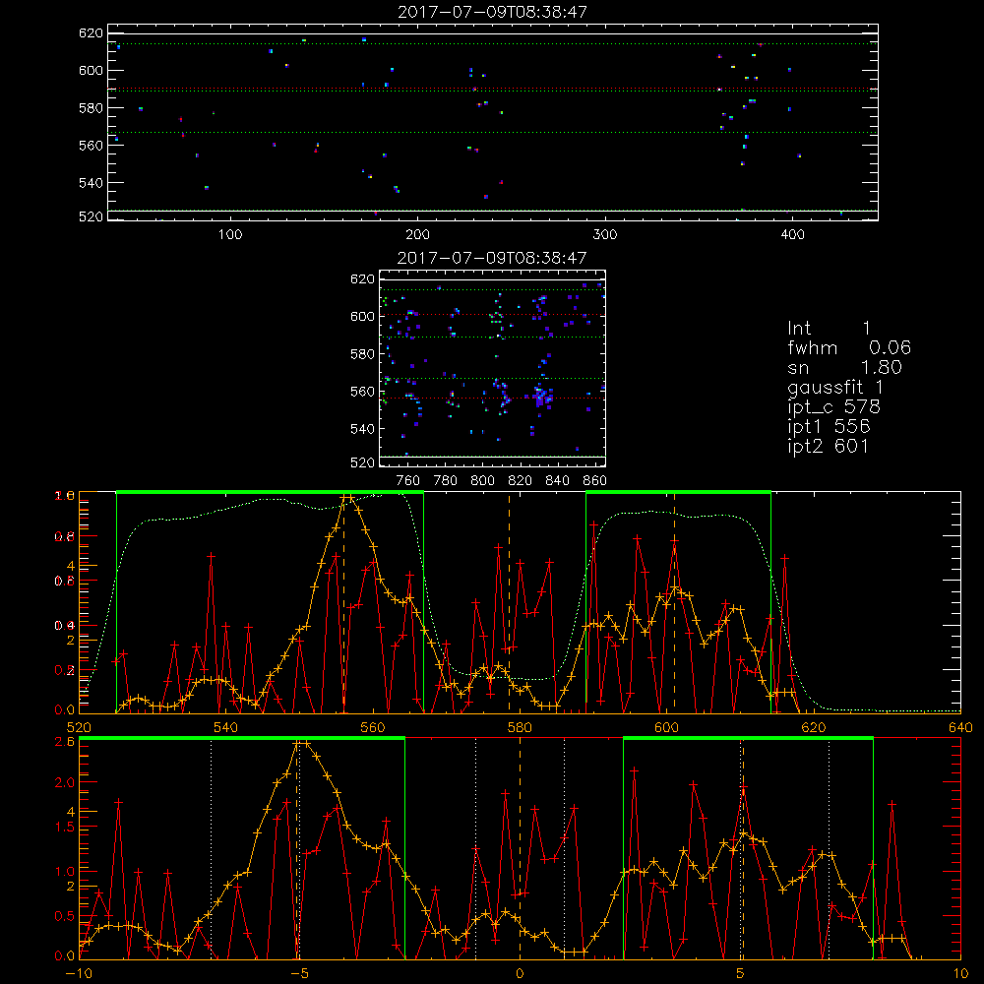Select the 'Int 1' parameter line

829,329
